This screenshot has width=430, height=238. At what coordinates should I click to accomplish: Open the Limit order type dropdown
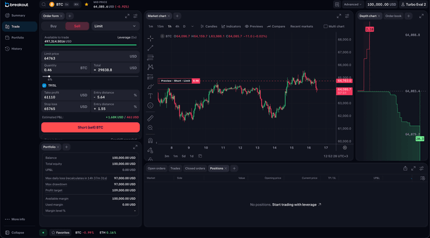[115, 26]
